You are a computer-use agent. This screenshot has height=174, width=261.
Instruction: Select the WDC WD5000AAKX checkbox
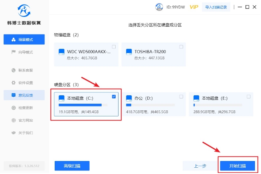[114, 47]
